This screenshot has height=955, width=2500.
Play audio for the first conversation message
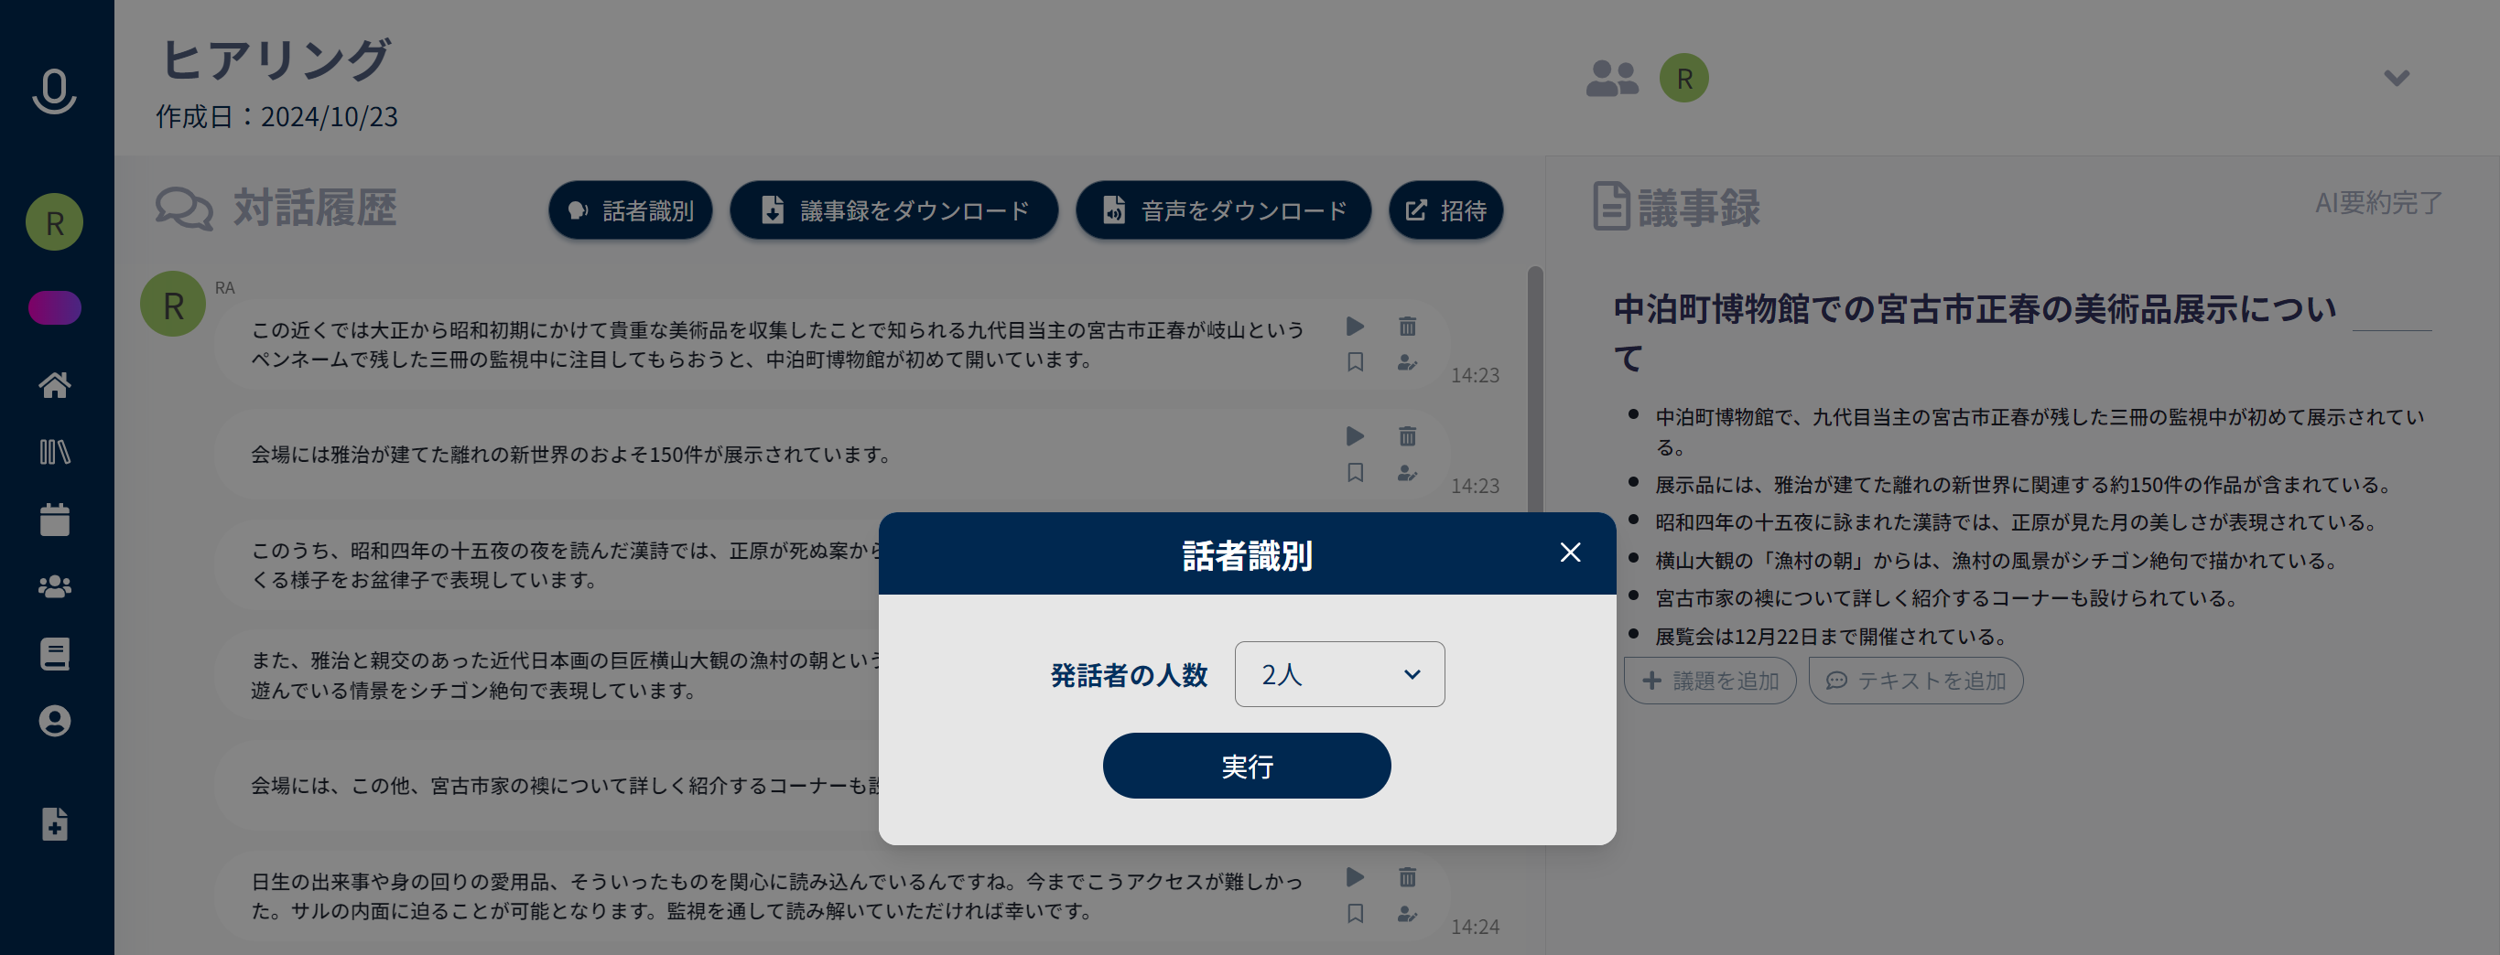point(1356,327)
